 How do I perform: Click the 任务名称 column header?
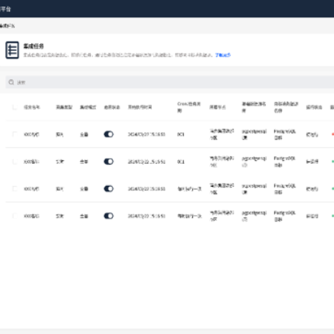point(32,107)
